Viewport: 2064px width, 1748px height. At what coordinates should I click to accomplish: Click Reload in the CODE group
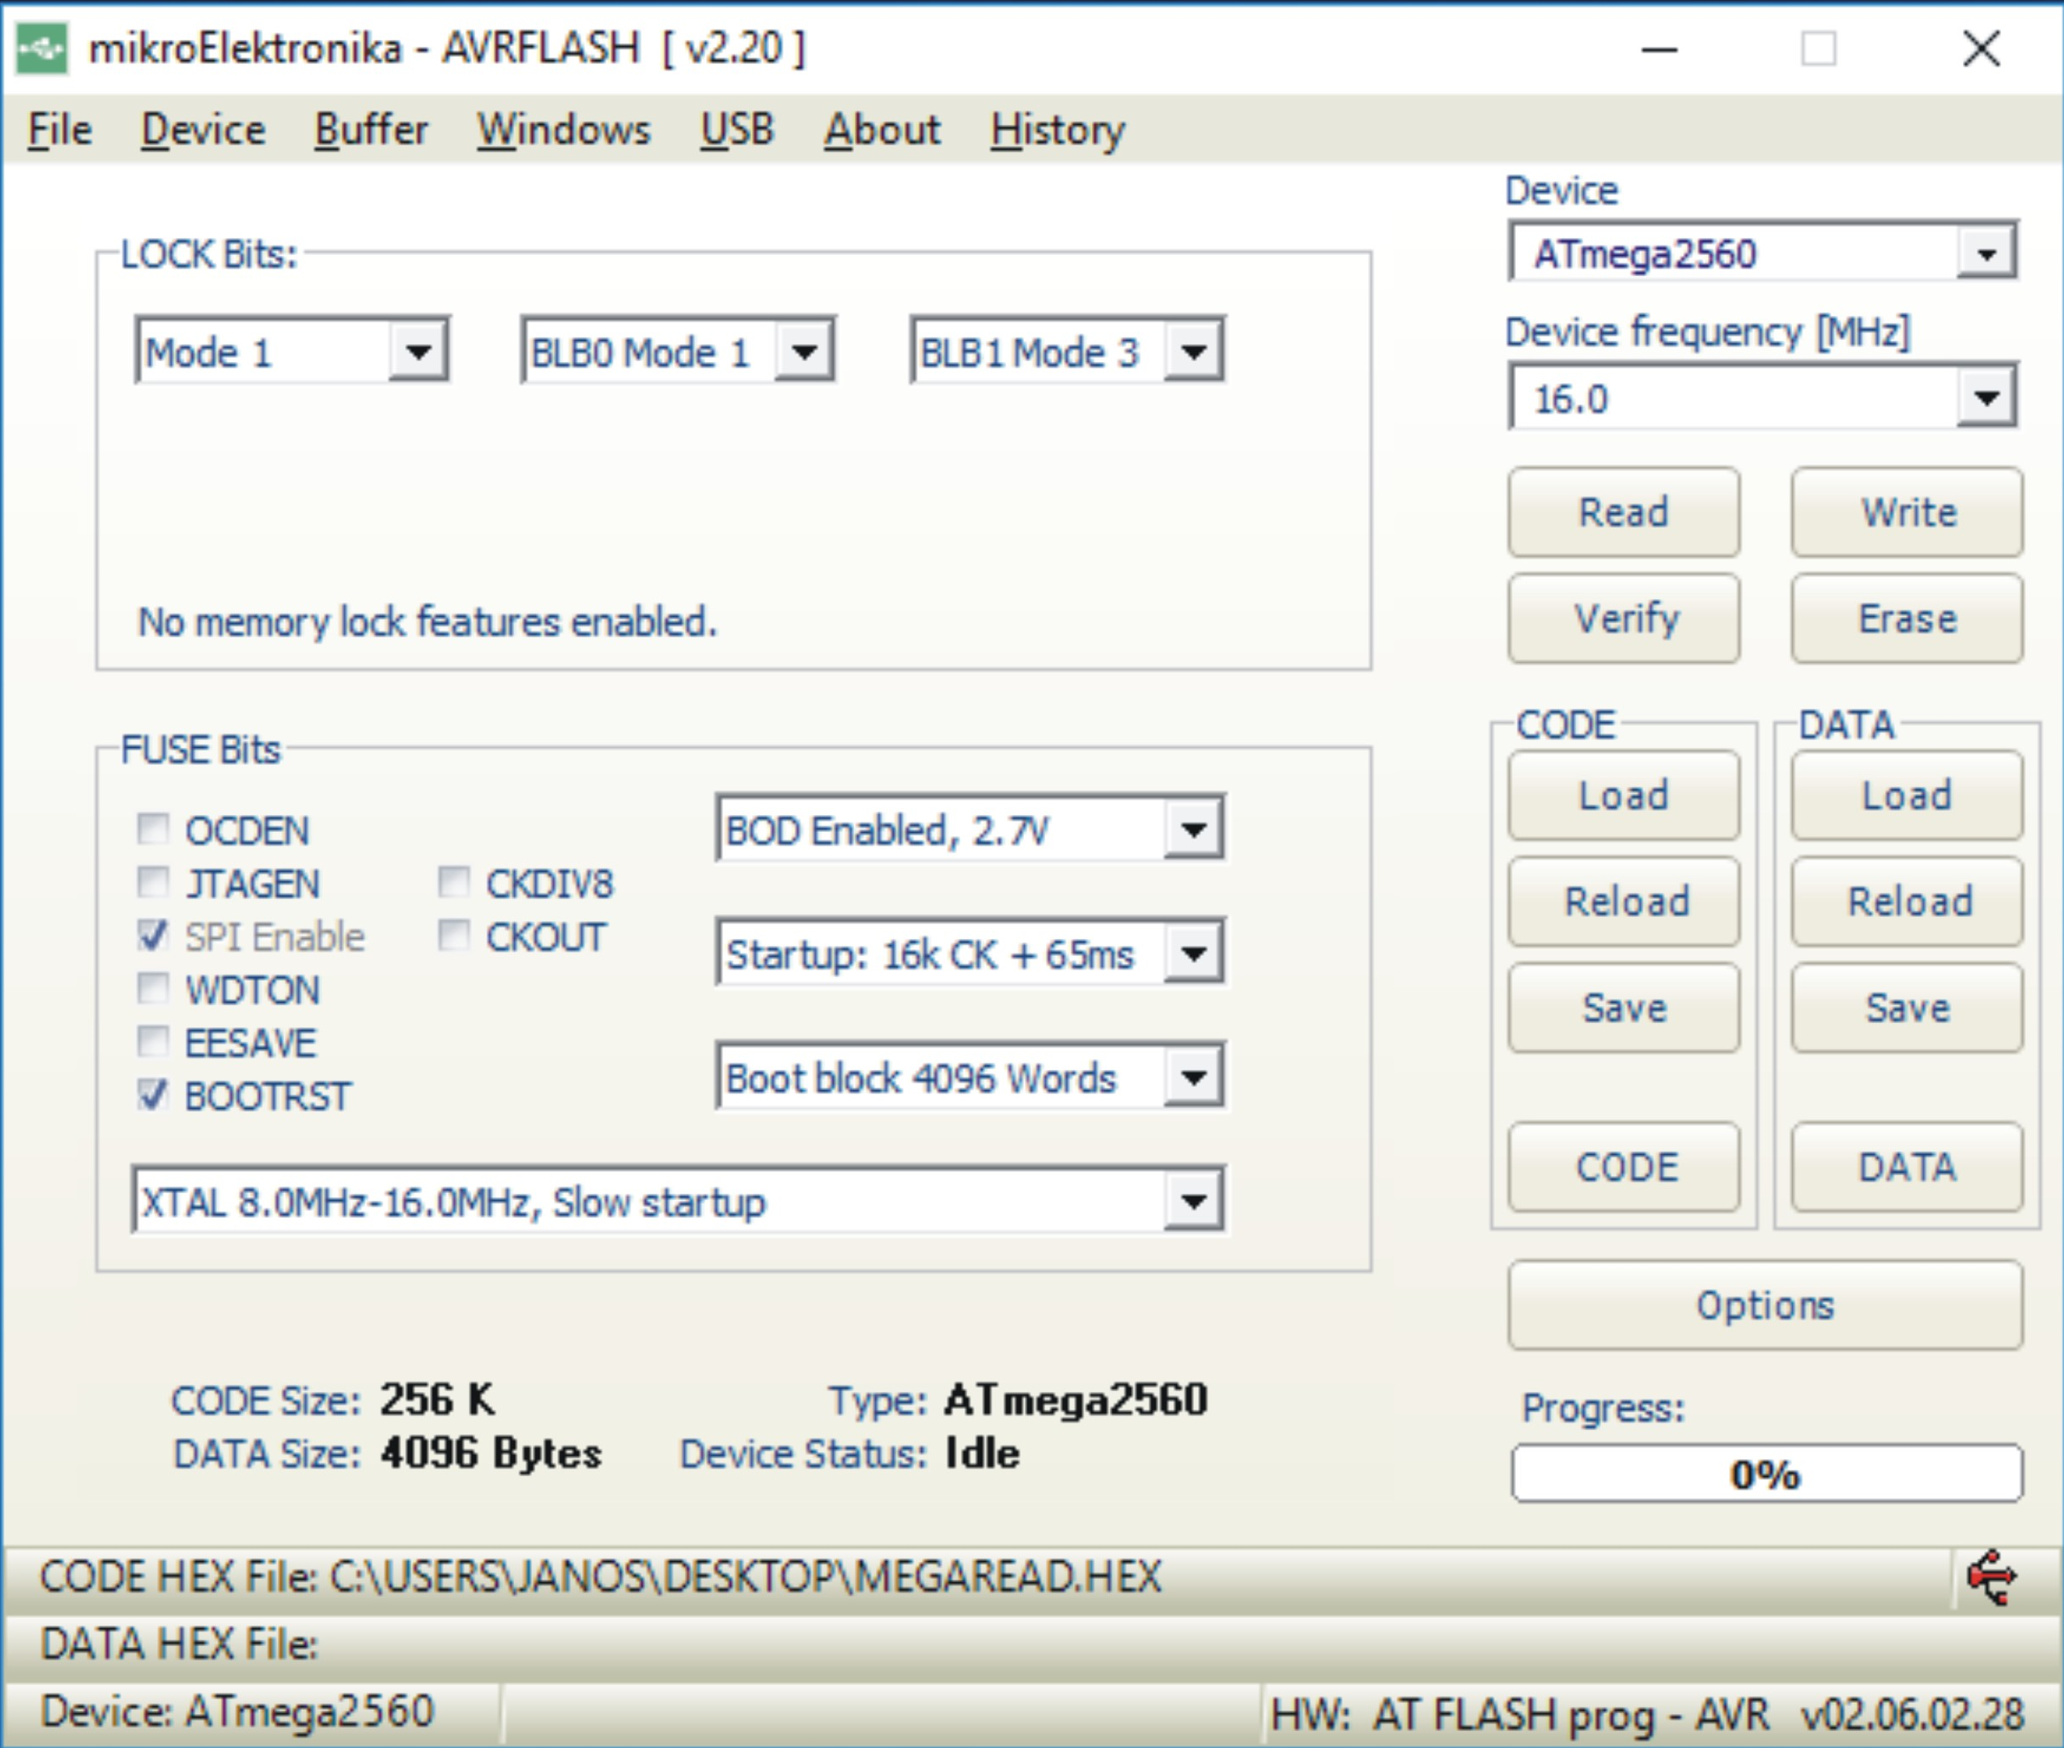(x=1623, y=902)
